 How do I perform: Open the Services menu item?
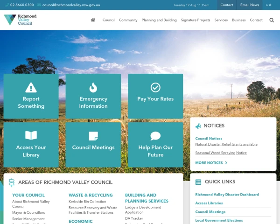221,20
